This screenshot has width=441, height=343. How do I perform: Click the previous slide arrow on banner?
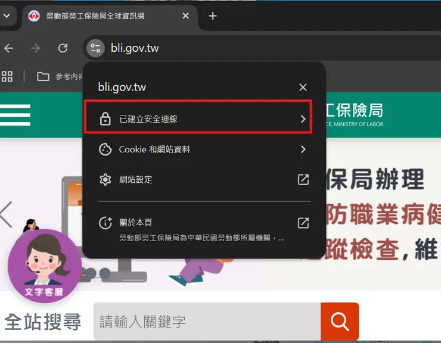coord(6,214)
